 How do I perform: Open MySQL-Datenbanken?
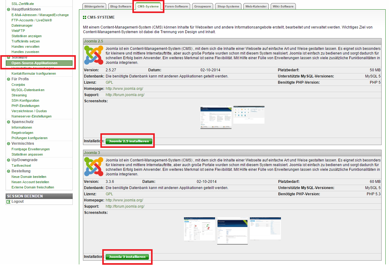pyautogui.click(x=28, y=90)
